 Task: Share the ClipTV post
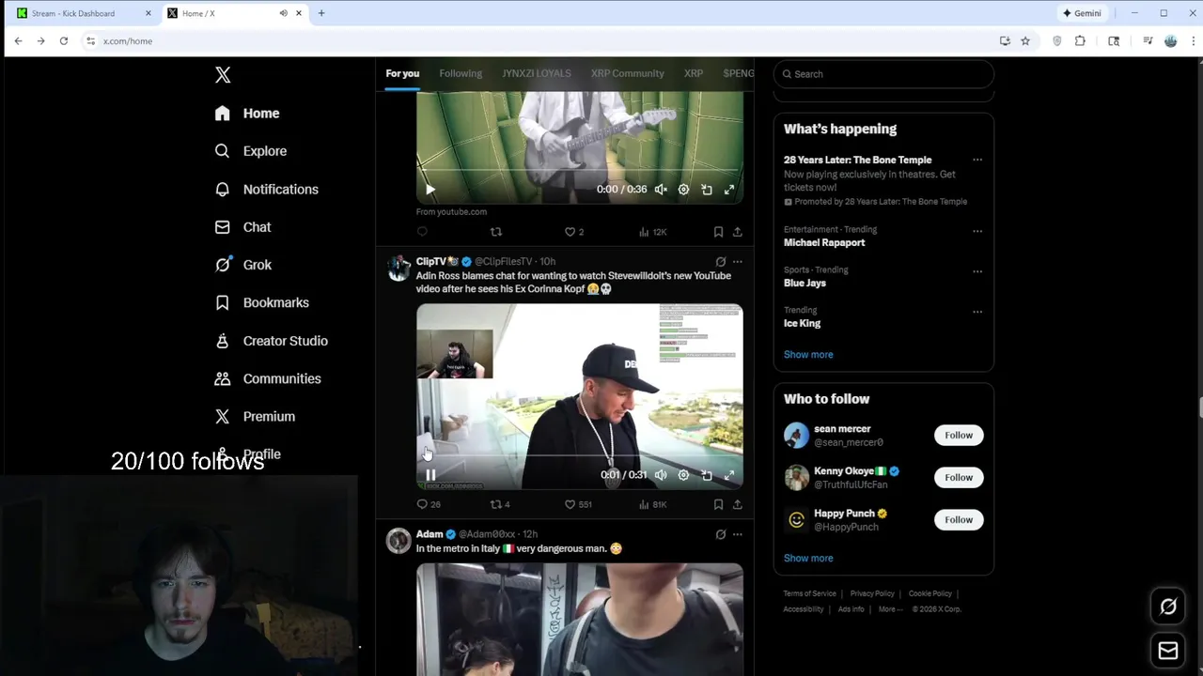738,504
